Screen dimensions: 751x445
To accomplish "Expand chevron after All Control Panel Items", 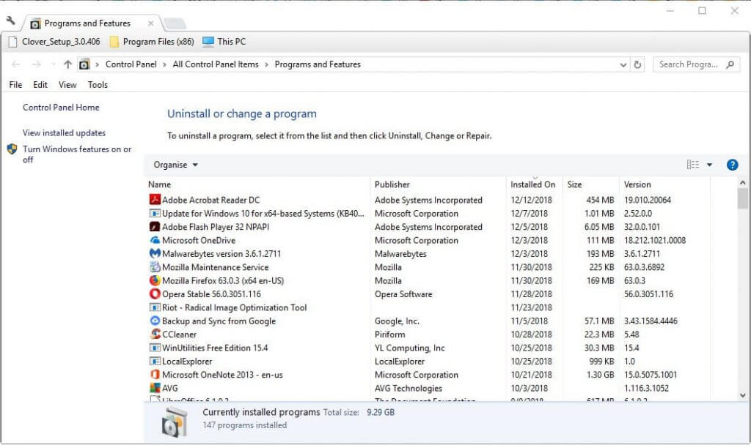I will point(267,64).
